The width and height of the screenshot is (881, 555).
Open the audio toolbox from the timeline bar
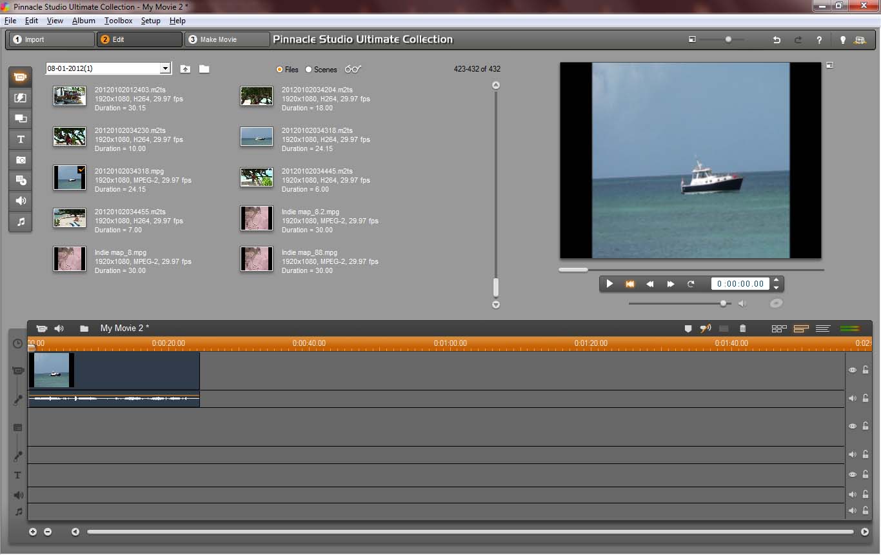click(59, 328)
